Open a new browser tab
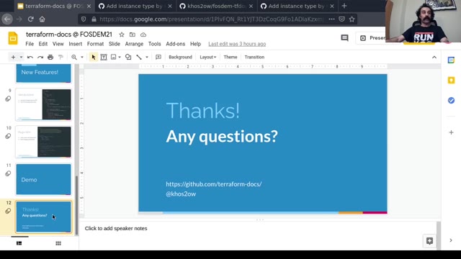The width and height of the screenshot is (461, 259). click(344, 6)
